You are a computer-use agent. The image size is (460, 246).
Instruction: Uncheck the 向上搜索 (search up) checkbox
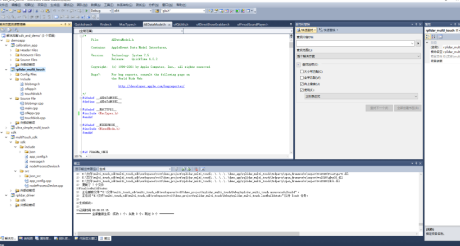302,84
